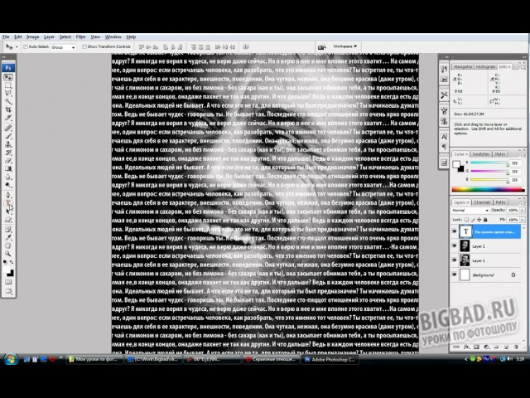Toggle lock all in Layers panel
The image size is (530, 398).
click(x=485, y=220)
